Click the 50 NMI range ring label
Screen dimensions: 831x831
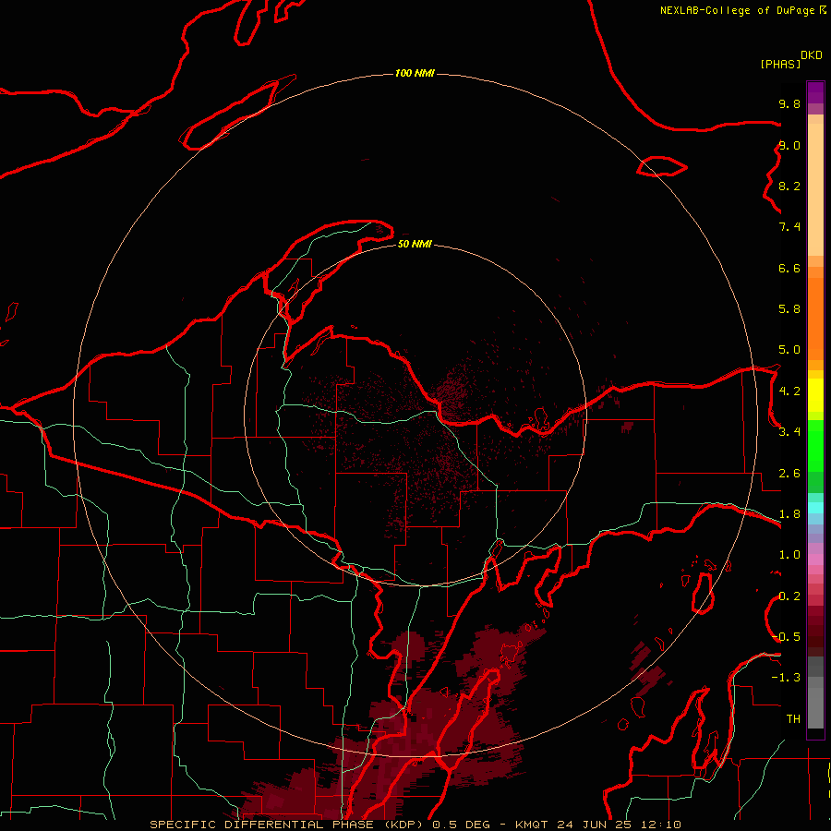click(415, 244)
